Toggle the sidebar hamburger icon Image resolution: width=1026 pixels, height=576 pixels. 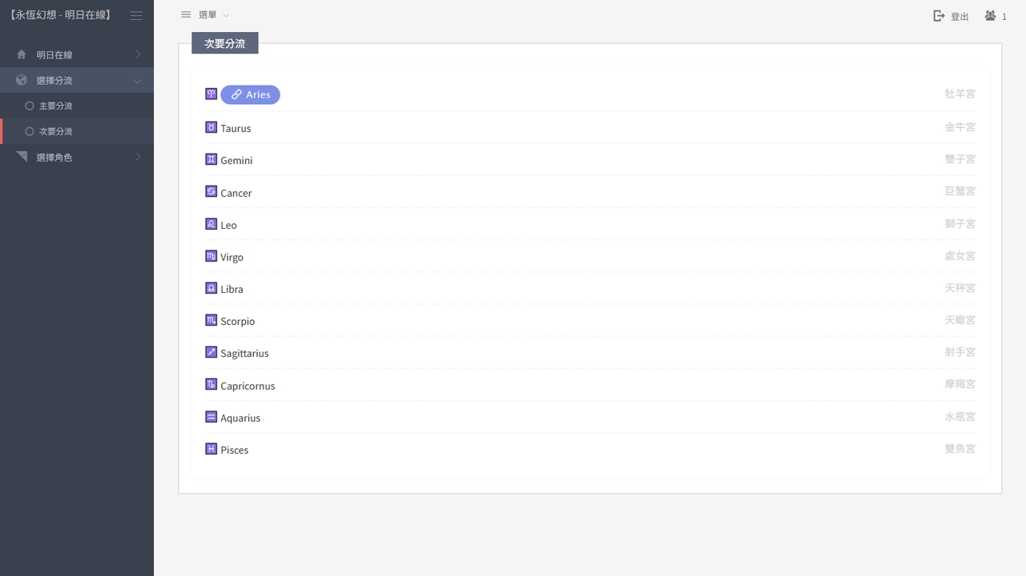click(136, 15)
